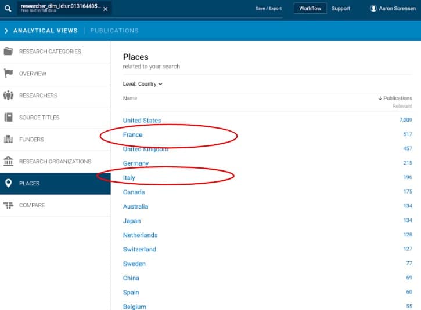Open the Compare view icon
Image resolution: width=421 pixels, height=310 pixels.
coord(9,205)
